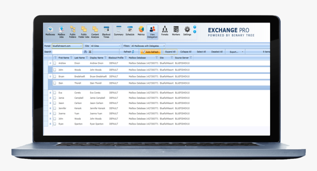
Task: Select the Iben Thorell display name cell
Action: 95,83
